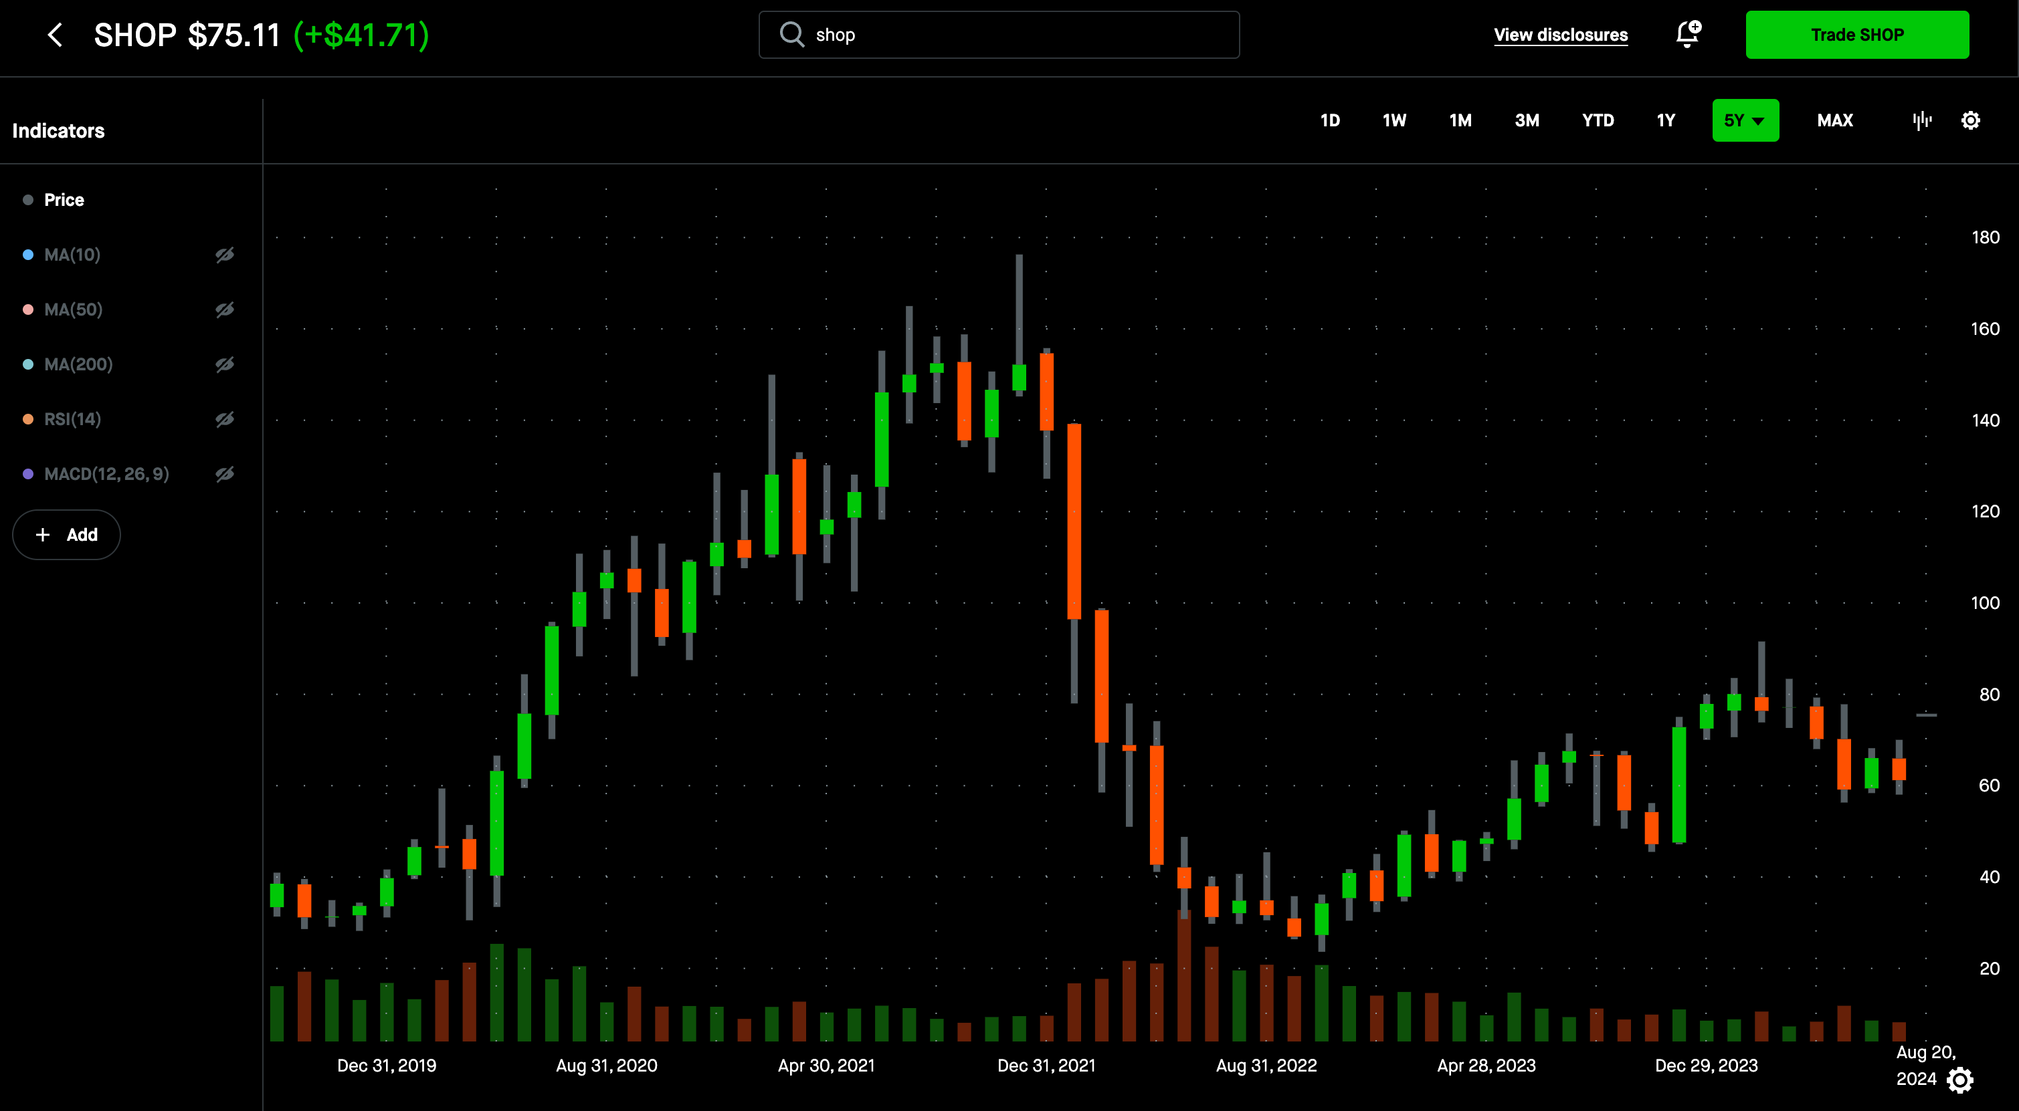Select the 1W time range
2019x1111 pixels.
point(1394,120)
